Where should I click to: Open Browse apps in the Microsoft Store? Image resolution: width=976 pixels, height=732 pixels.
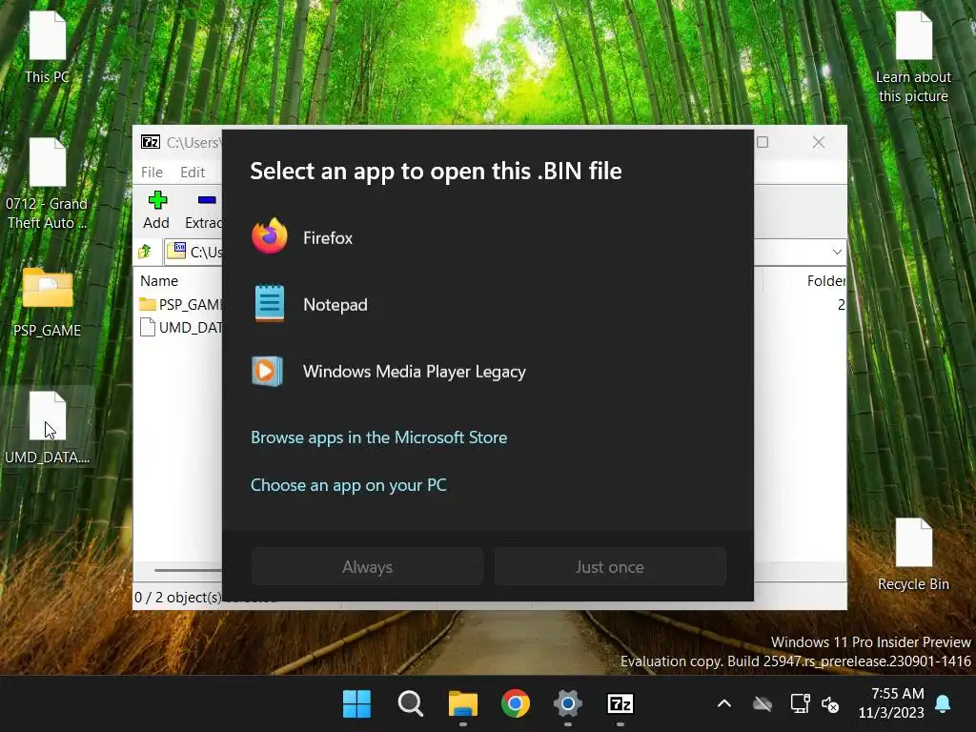coord(378,437)
